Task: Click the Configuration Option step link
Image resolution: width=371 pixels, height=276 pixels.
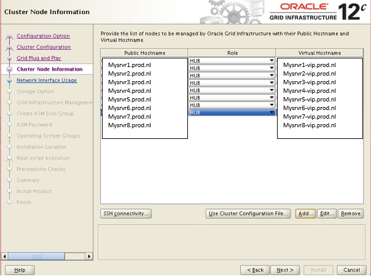Action: (43, 36)
